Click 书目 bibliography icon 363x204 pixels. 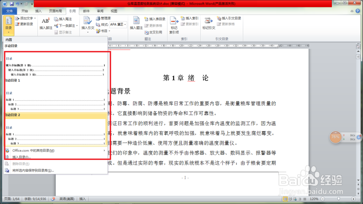(x=98, y=31)
